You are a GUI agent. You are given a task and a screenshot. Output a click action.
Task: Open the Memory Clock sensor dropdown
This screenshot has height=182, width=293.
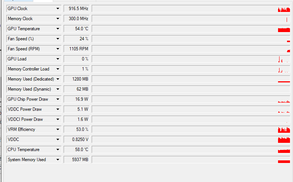pos(58,19)
